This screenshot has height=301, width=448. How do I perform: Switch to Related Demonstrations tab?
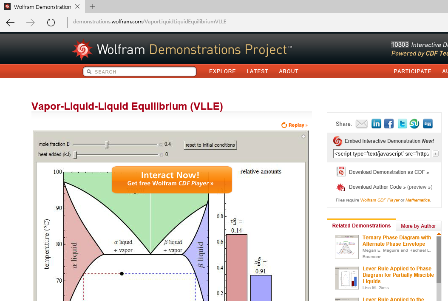[361, 225]
